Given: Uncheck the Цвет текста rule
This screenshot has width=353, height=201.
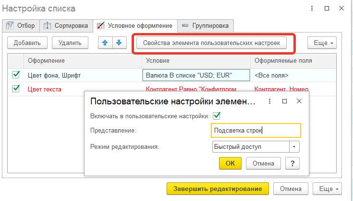Looking at the screenshot, I should point(16,89).
